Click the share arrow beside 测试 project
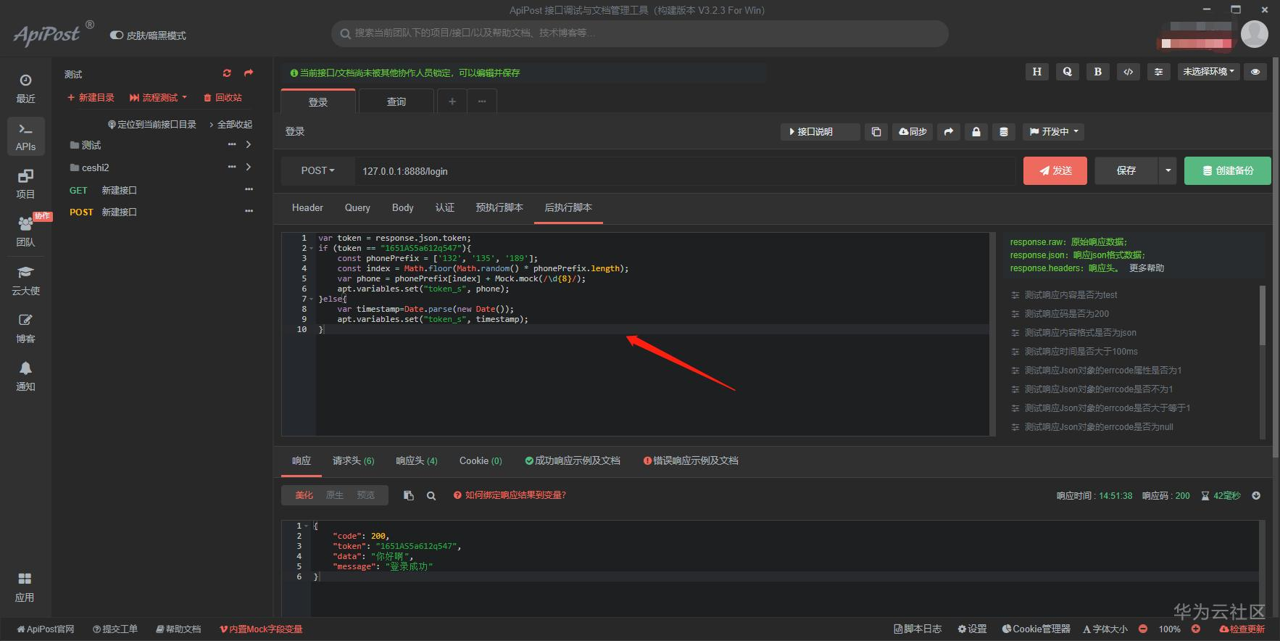1280x641 pixels. (x=249, y=73)
